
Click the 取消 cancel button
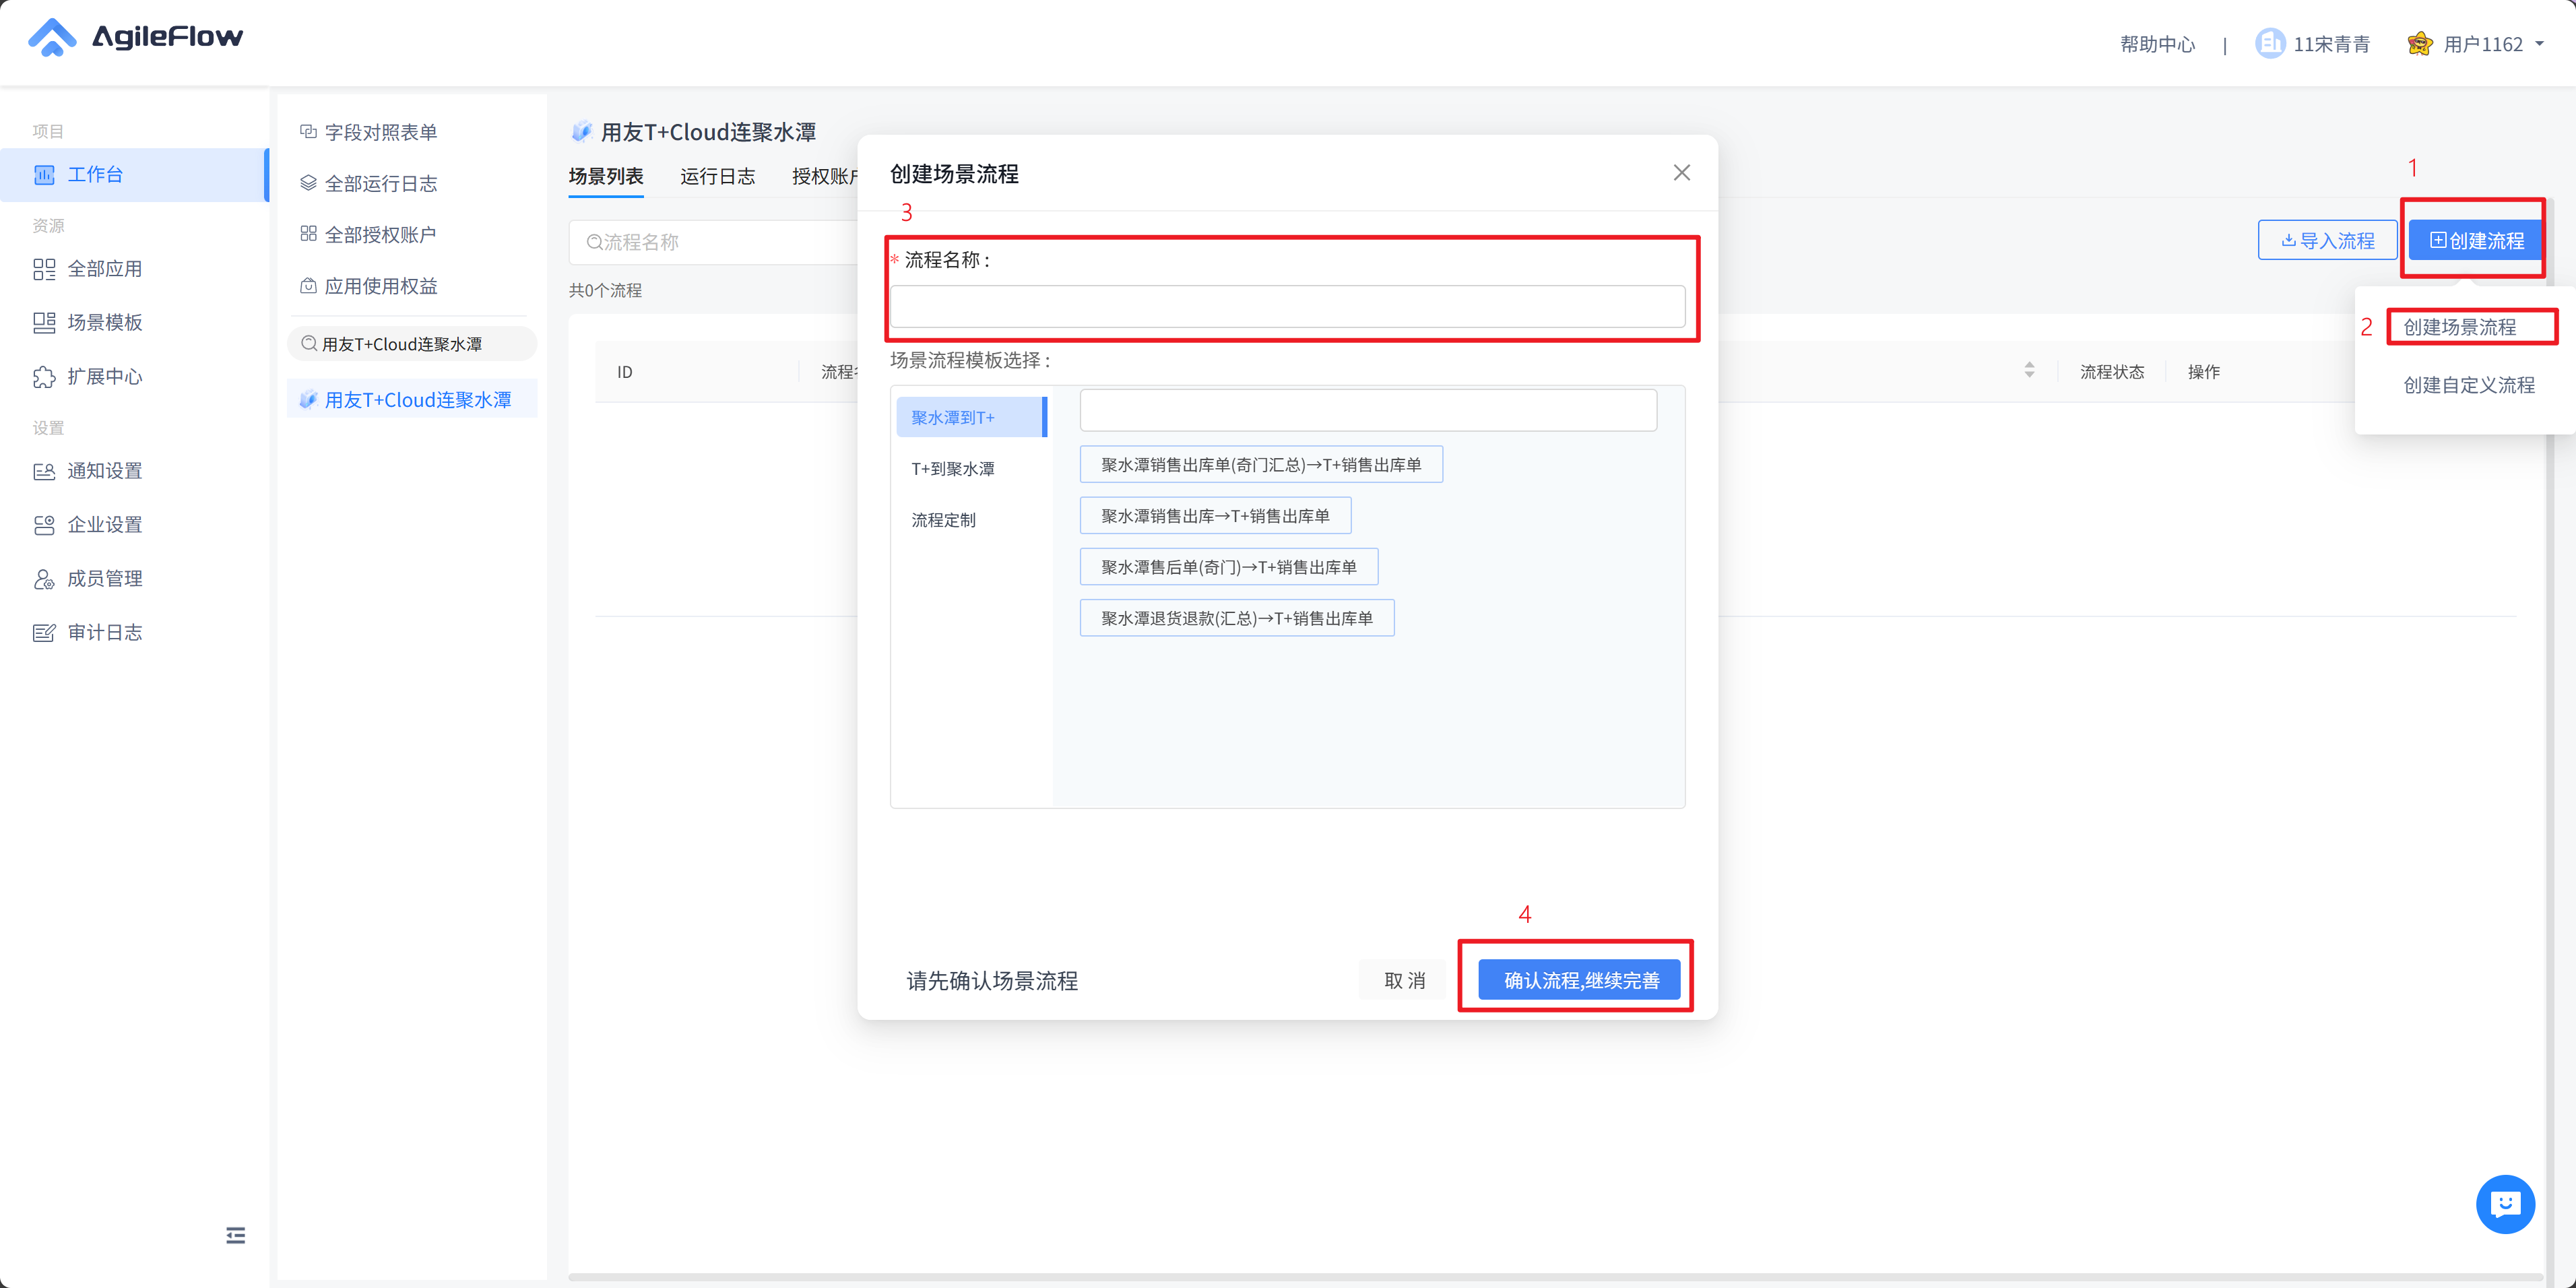click(1404, 980)
